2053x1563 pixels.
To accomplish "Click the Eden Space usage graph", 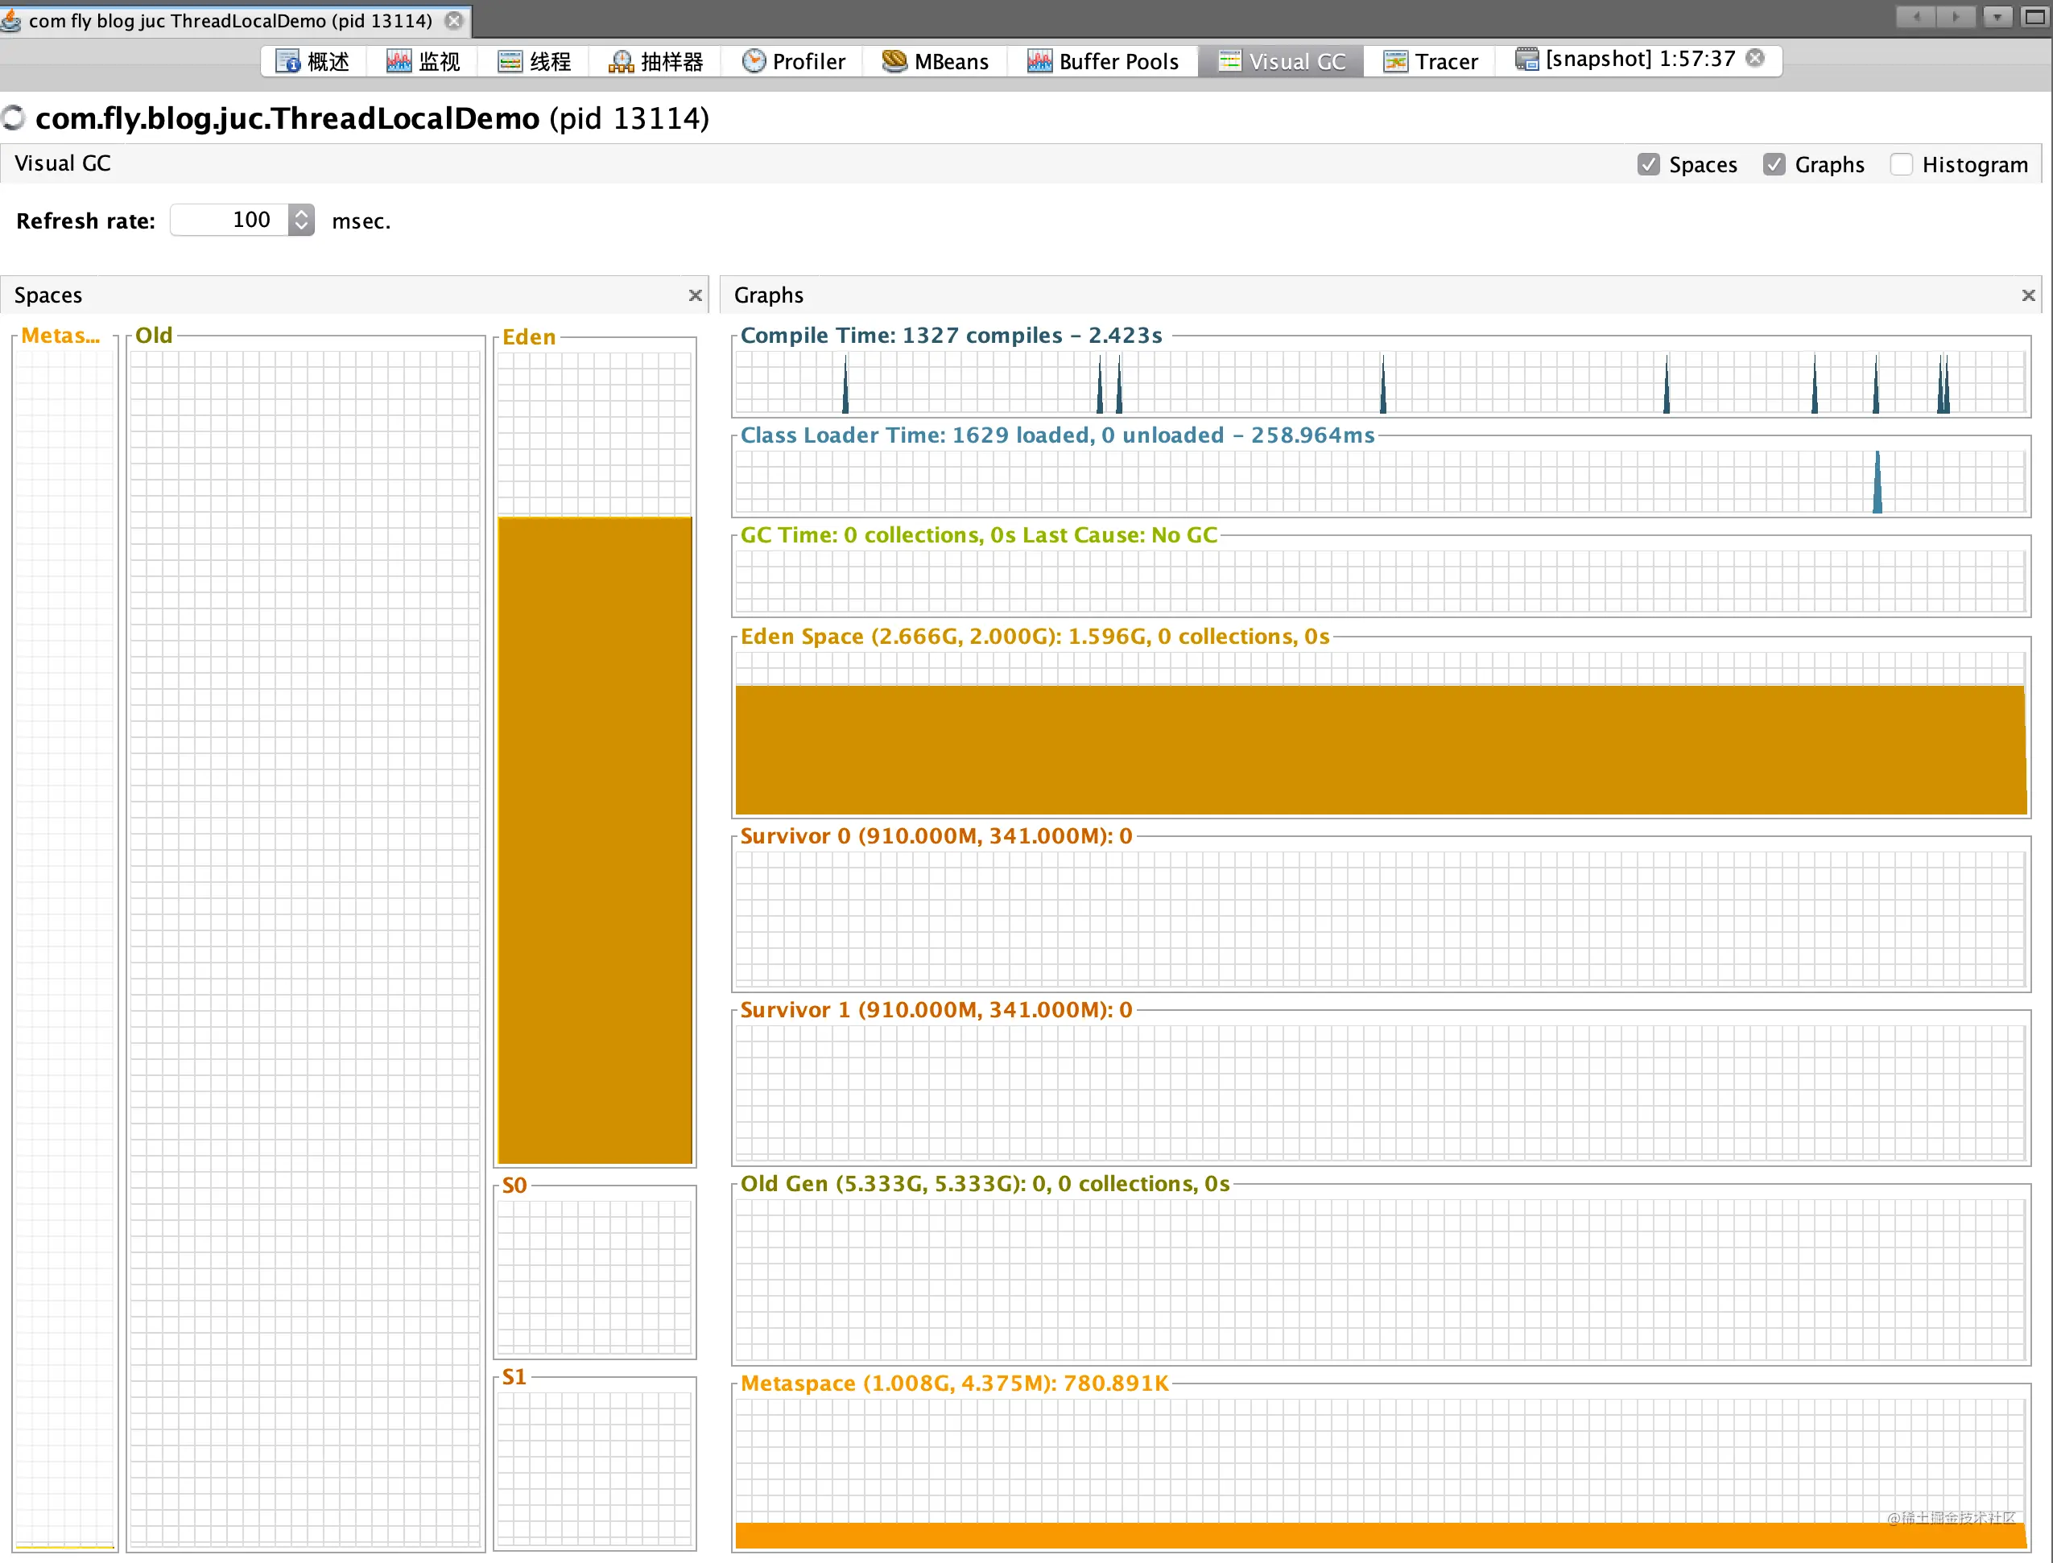I will tap(1380, 733).
